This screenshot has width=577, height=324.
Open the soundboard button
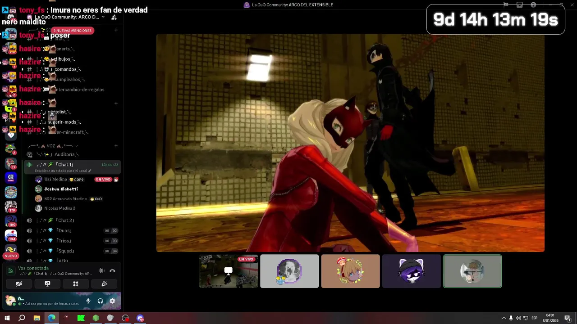(104, 283)
